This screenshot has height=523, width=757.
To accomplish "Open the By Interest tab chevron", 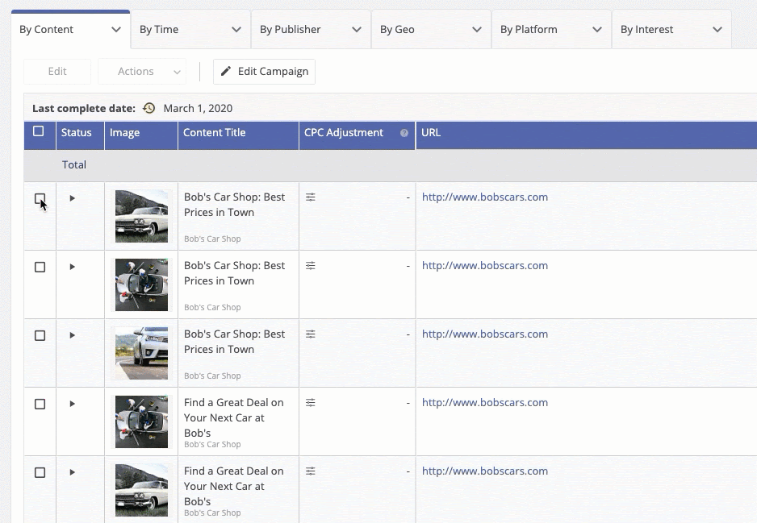I will 717,30.
